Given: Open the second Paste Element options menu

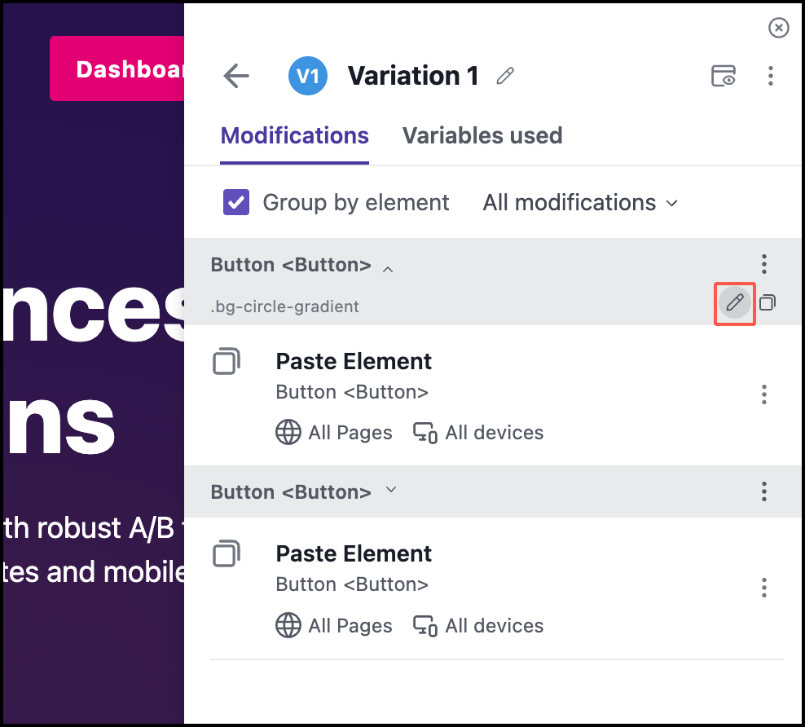Looking at the screenshot, I should 763,588.
